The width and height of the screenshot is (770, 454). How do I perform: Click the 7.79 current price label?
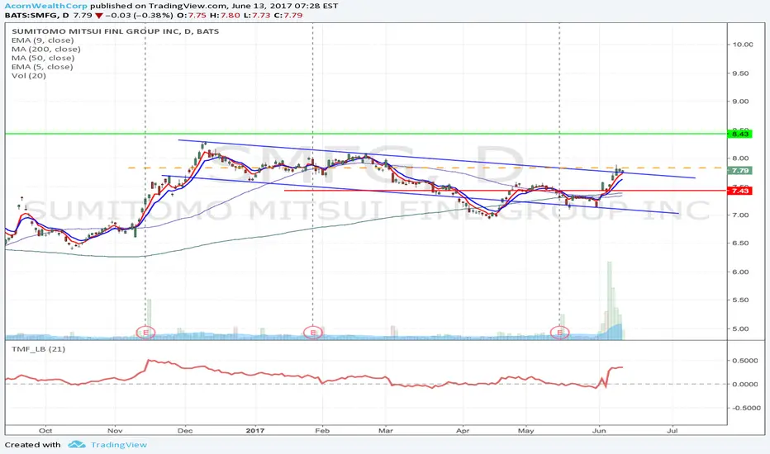[739, 170]
